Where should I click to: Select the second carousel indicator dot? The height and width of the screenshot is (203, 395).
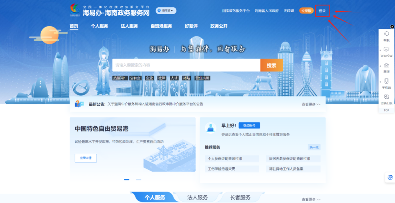click(139, 180)
